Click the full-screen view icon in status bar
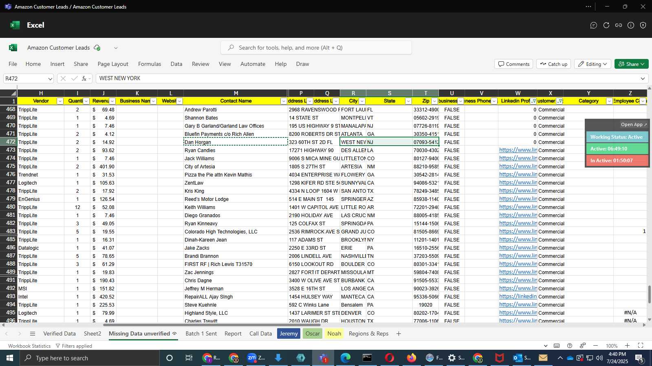Viewport: 652px width, 366px height. click(x=641, y=346)
